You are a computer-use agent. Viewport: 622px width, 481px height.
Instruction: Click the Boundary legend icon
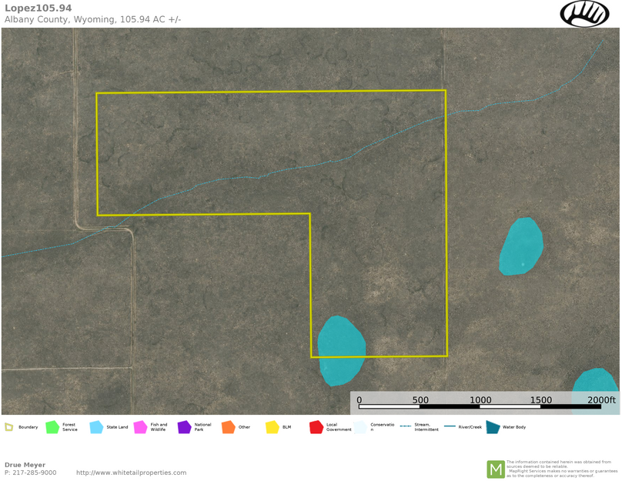tap(9, 427)
